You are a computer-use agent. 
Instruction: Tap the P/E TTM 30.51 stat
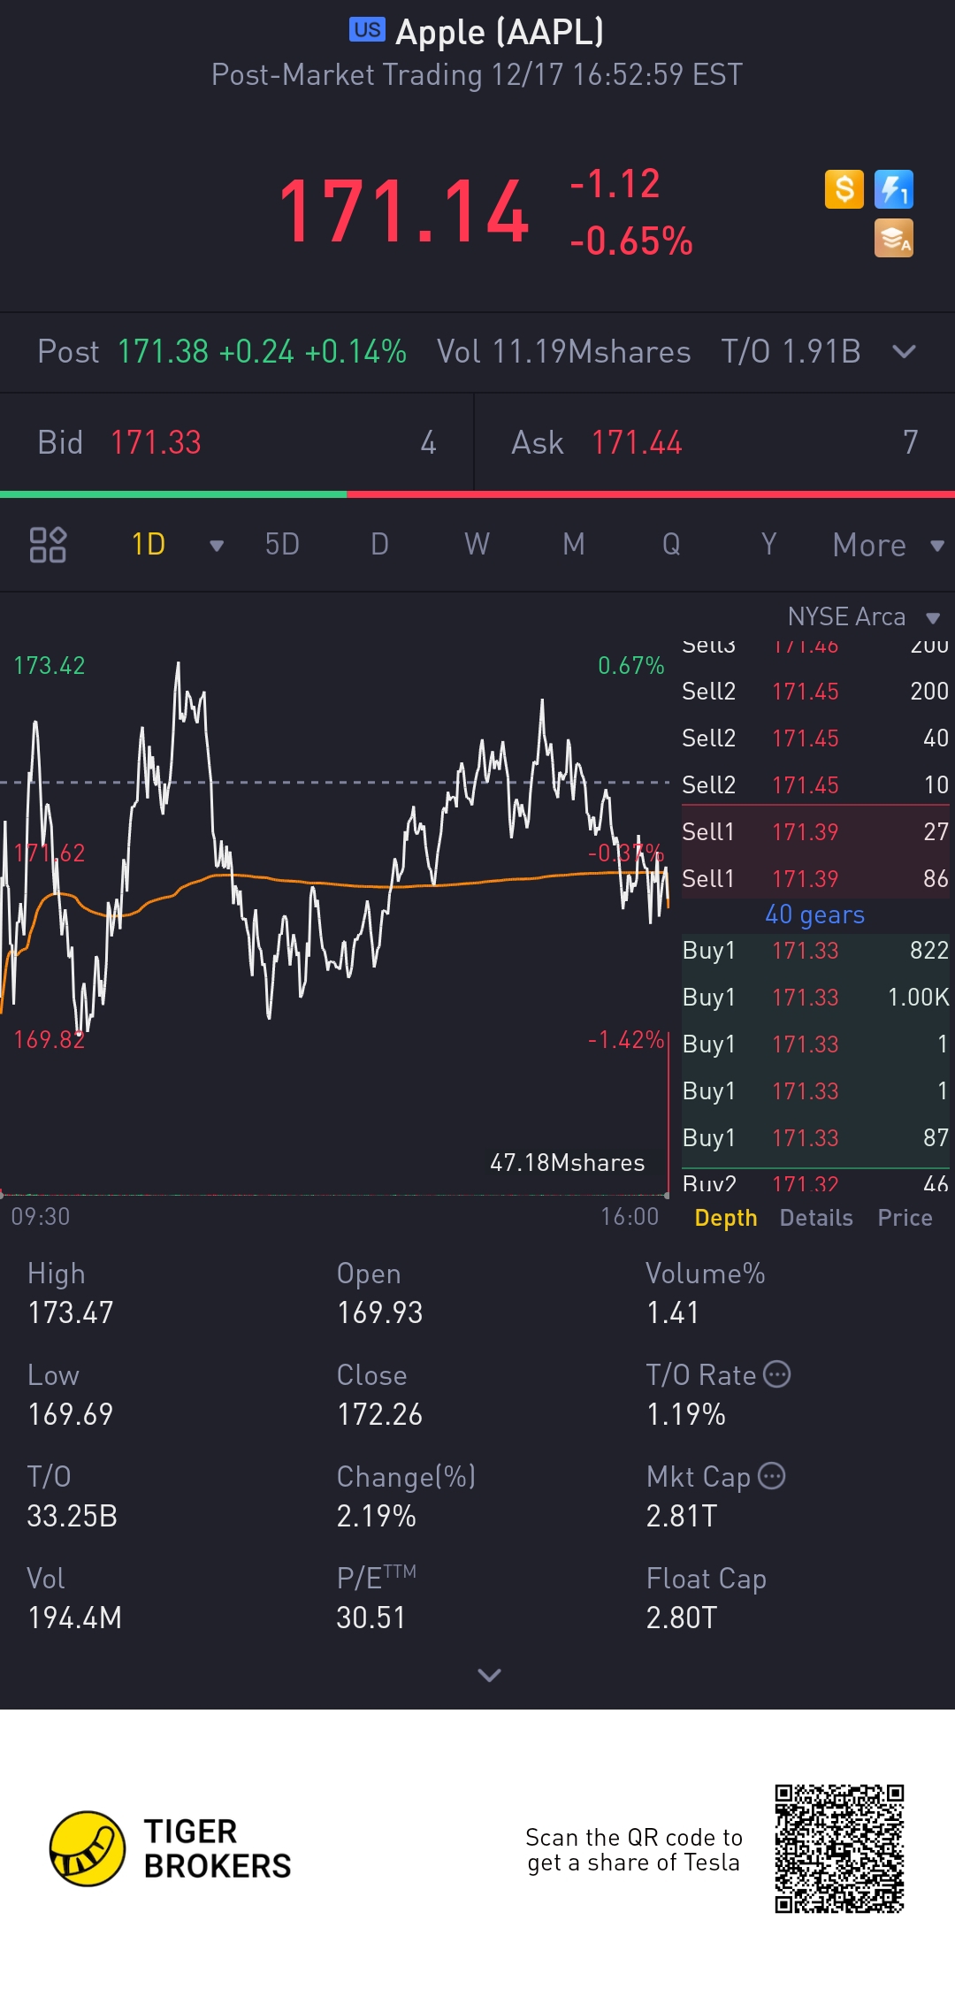[x=376, y=1598]
